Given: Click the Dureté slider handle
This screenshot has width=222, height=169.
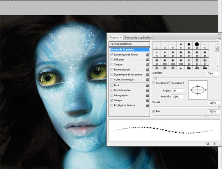Looking at the screenshot, I should point(219,107).
